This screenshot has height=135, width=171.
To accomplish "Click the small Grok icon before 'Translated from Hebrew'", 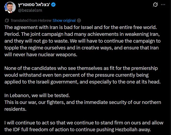I will pyautogui.click(x=7, y=21).
